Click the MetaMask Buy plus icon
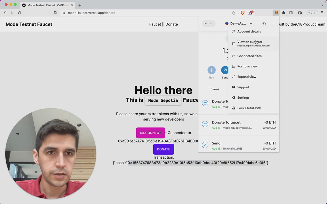 coord(211,70)
